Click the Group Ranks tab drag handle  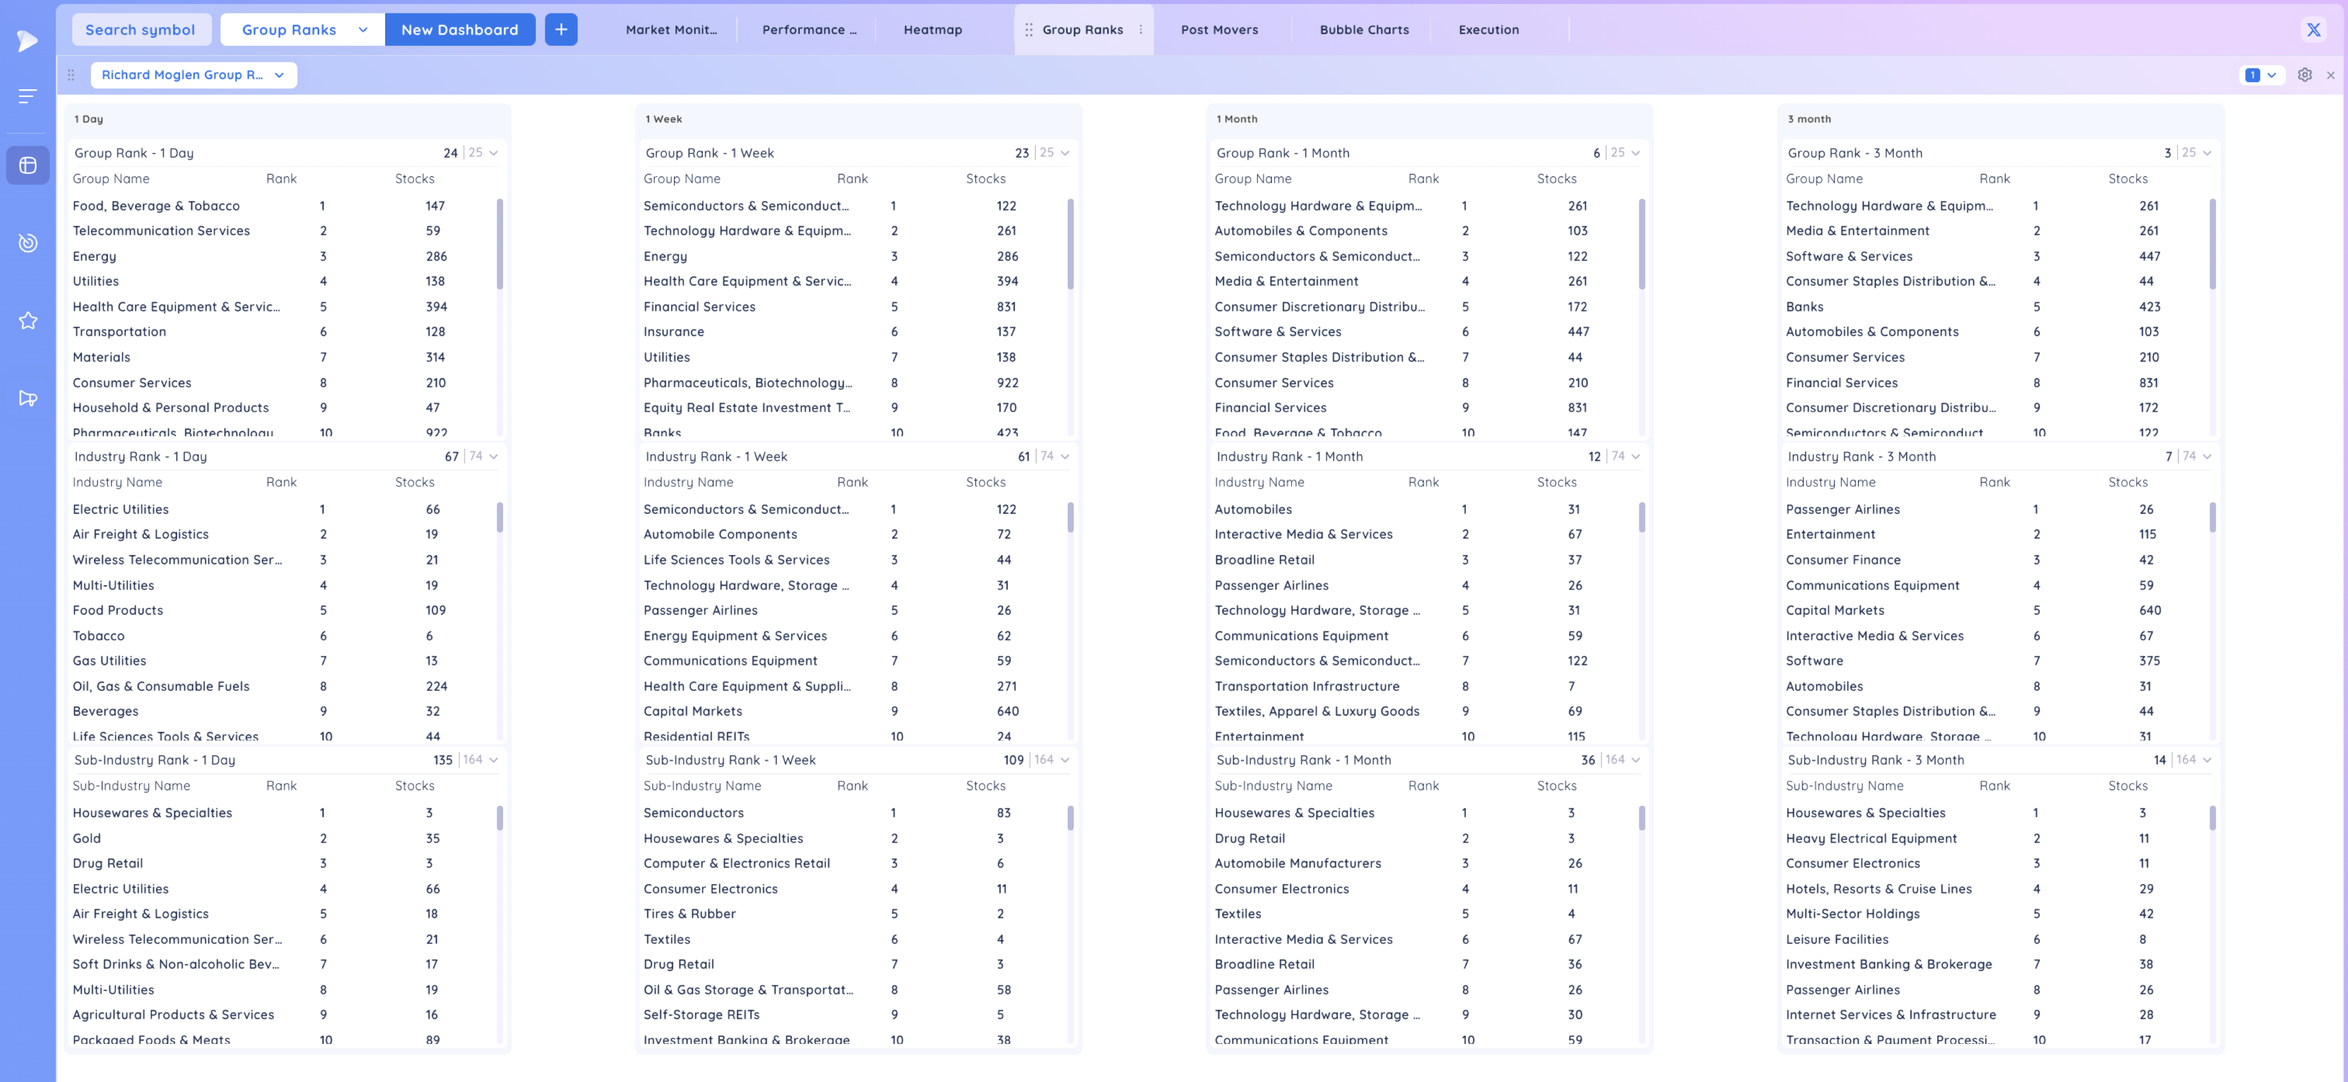tap(1028, 30)
